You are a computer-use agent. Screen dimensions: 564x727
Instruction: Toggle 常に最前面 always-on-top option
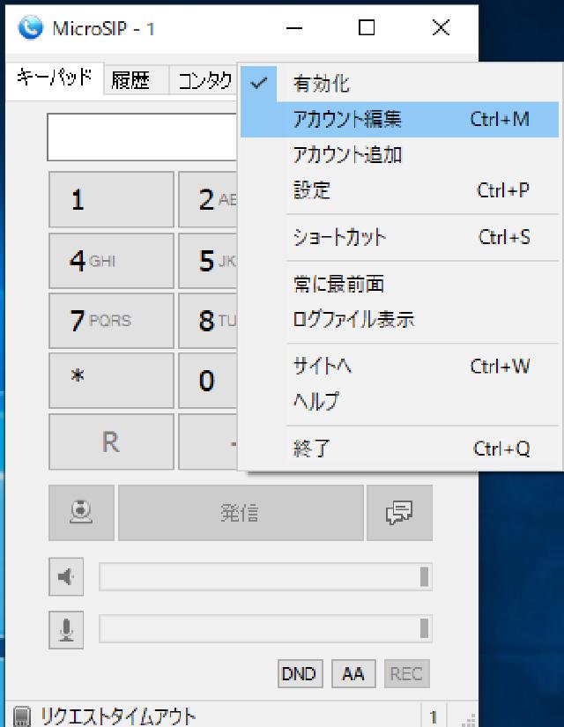[x=399, y=284]
